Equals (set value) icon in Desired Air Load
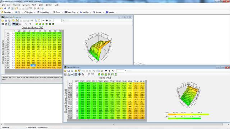The width and height of the screenshot is (230, 129). tap(106, 71)
